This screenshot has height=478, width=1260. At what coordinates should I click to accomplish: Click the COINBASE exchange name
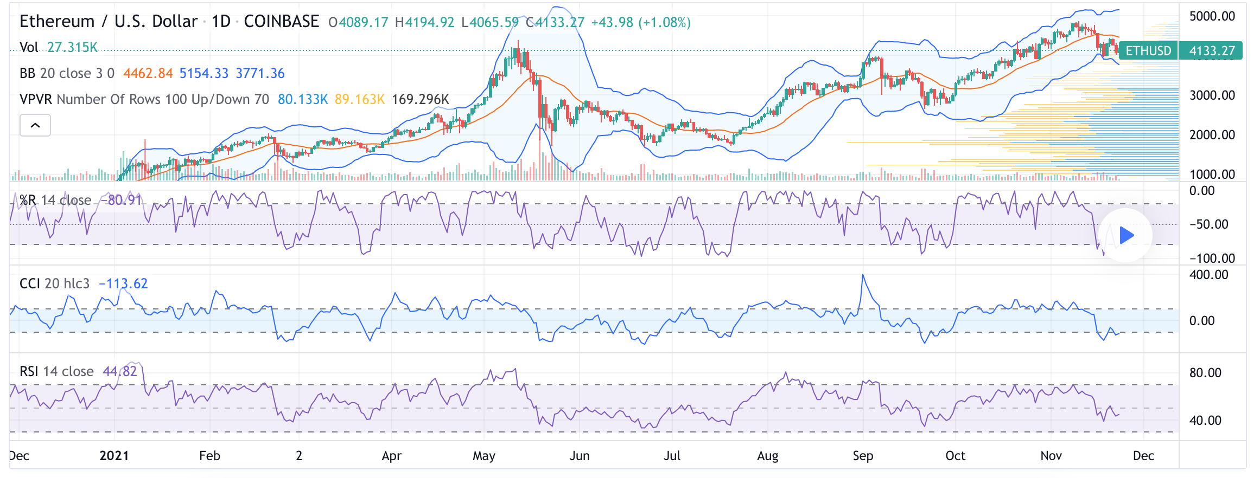click(281, 22)
